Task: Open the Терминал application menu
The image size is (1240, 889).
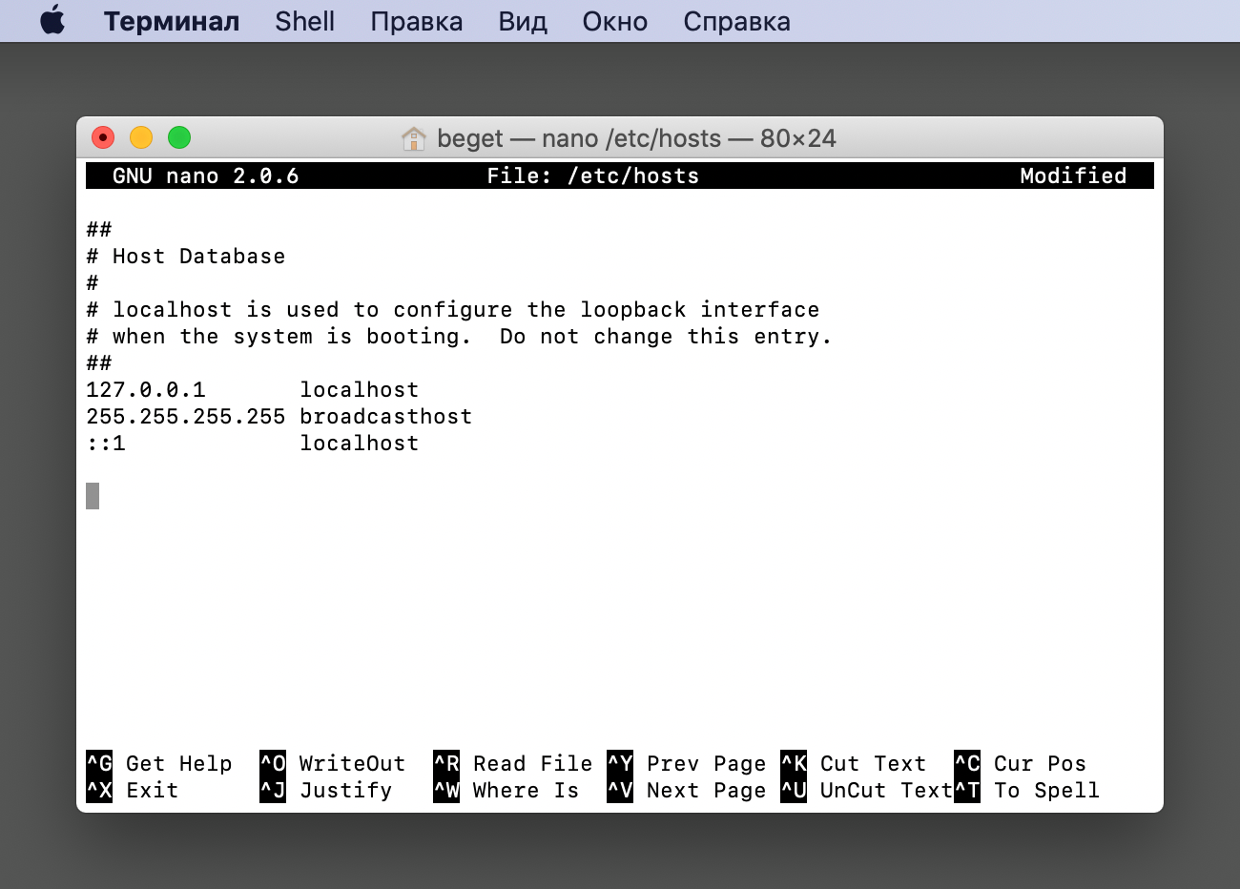Action: tap(172, 21)
